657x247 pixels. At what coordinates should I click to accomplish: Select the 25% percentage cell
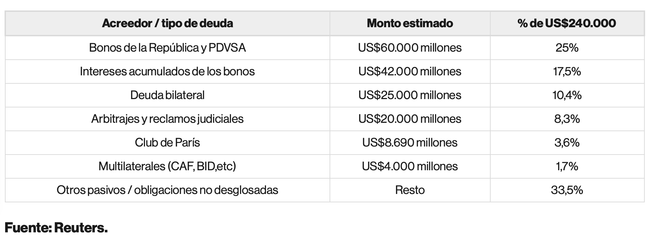(567, 47)
